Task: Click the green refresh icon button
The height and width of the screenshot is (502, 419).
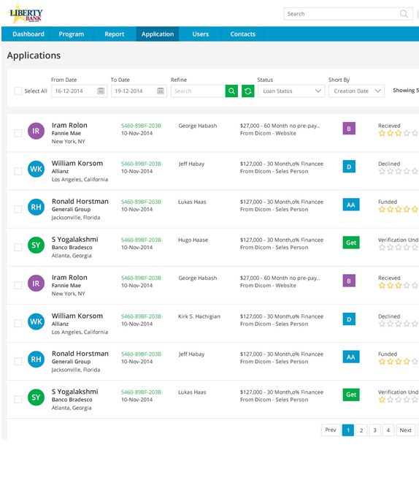Action: [x=248, y=91]
